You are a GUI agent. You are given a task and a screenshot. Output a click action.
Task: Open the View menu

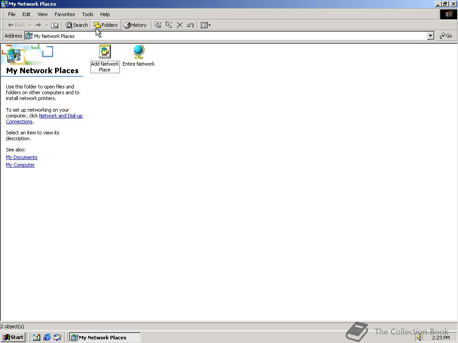click(42, 14)
